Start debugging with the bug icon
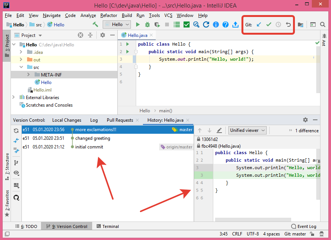The height and width of the screenshot is (240, 331). point(147,25)
